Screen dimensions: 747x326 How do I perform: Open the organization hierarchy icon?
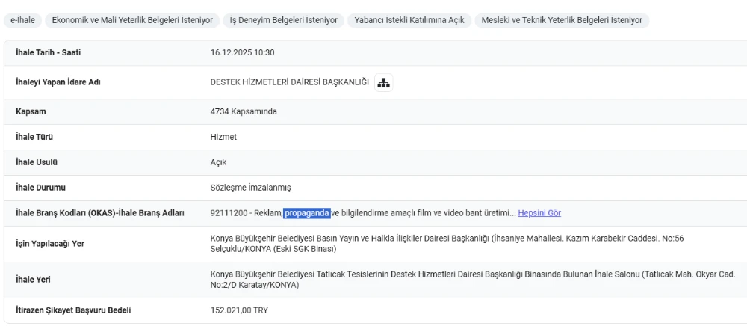[383, 82]
